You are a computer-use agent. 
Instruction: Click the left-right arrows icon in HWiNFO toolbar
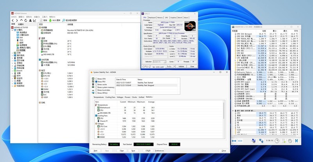coord(234,141)
